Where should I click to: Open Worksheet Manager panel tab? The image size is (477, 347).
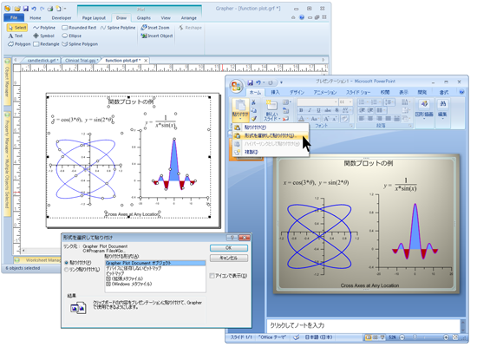pos(37,260)
